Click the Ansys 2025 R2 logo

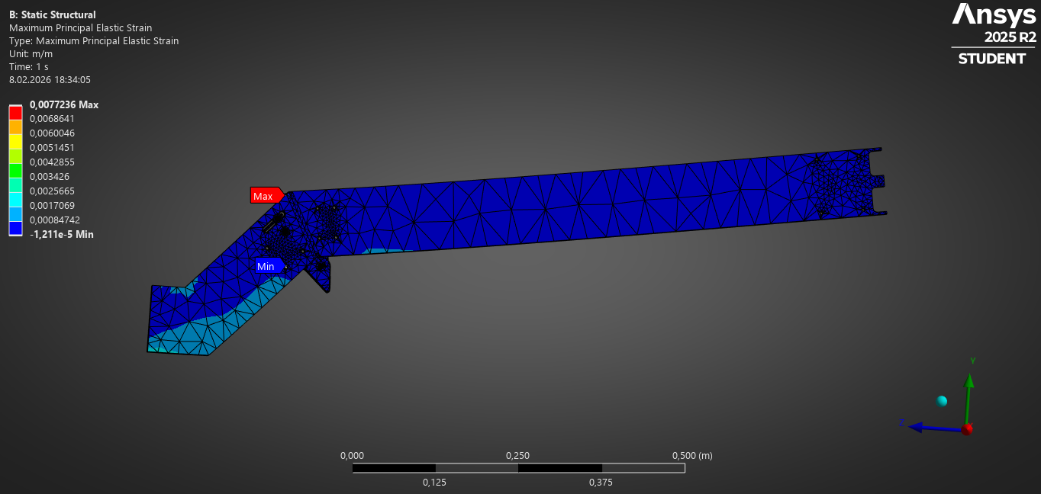tap(994, 34)
